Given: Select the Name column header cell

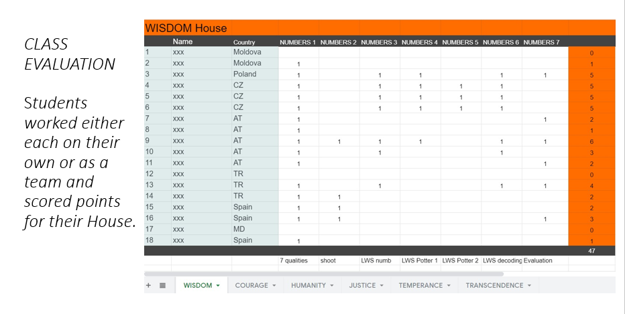Looking at the screenshot, I should click(182, 42).
